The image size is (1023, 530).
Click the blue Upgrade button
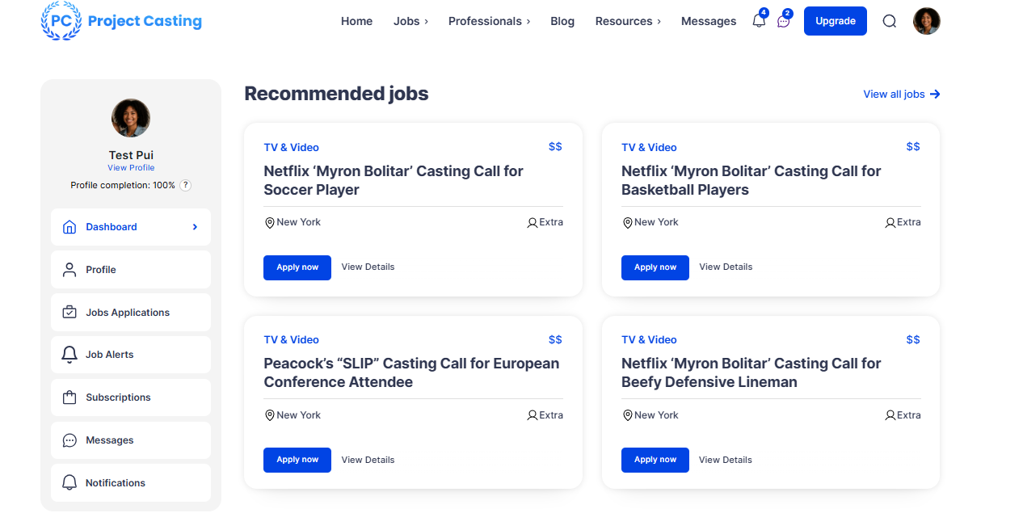click(836, 21)
